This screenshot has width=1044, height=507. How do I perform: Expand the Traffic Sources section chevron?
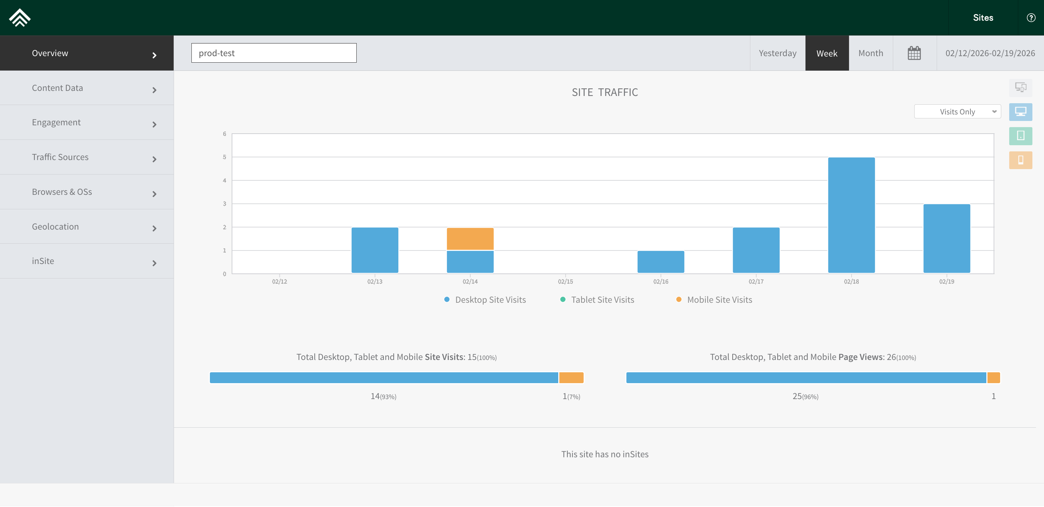pos(154,159)
